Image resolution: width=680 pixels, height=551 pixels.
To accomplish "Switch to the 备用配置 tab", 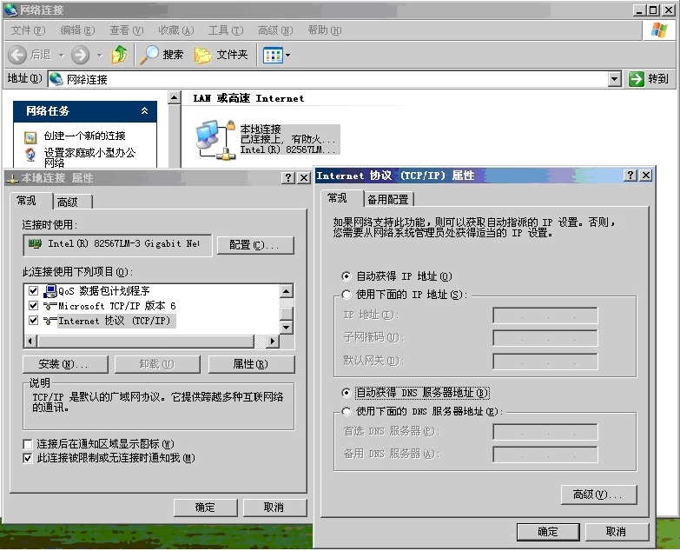I will click(x=387, y=199).
